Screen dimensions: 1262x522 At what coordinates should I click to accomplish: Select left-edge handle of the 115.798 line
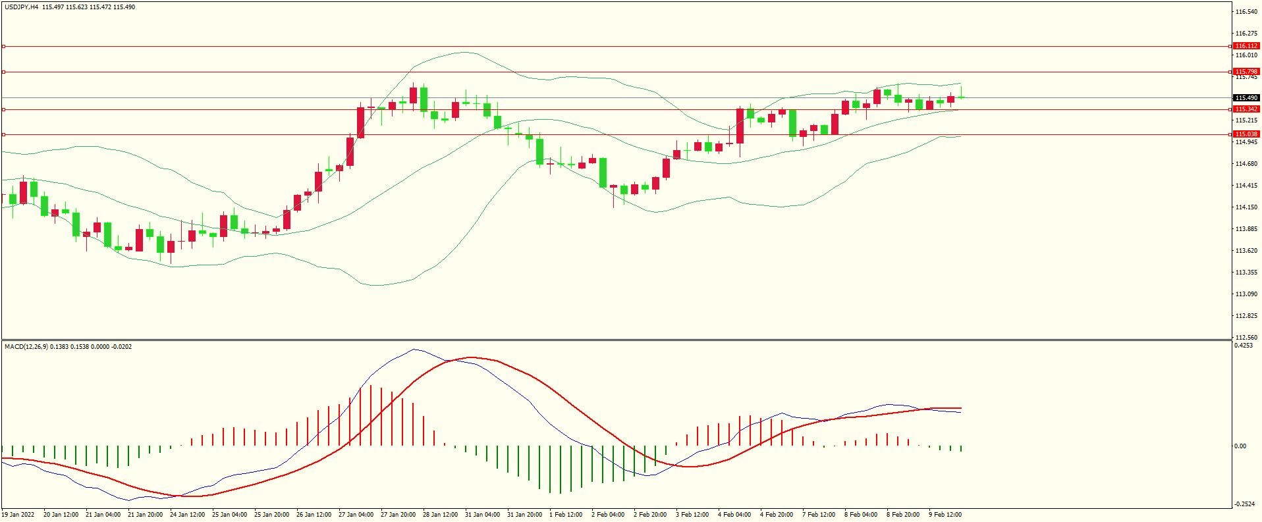coord(3,72)
